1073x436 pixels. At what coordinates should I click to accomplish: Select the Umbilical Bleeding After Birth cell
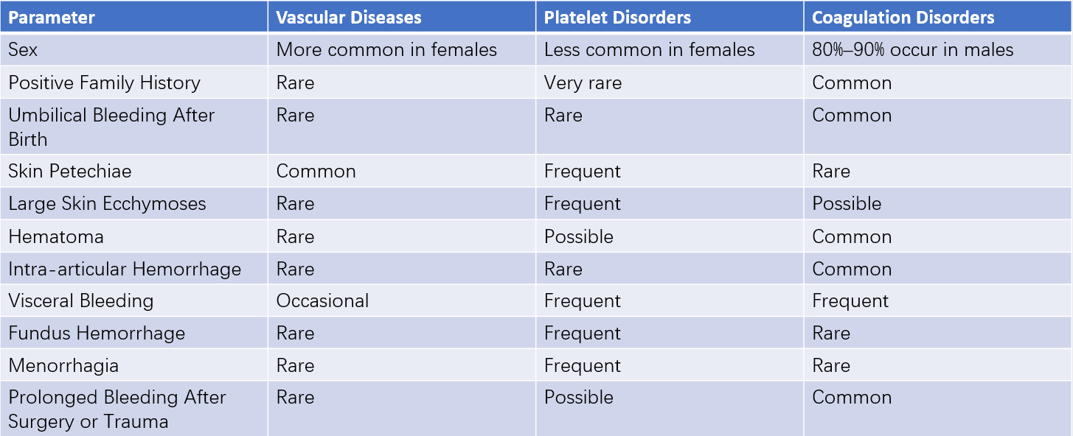[134, 127]
